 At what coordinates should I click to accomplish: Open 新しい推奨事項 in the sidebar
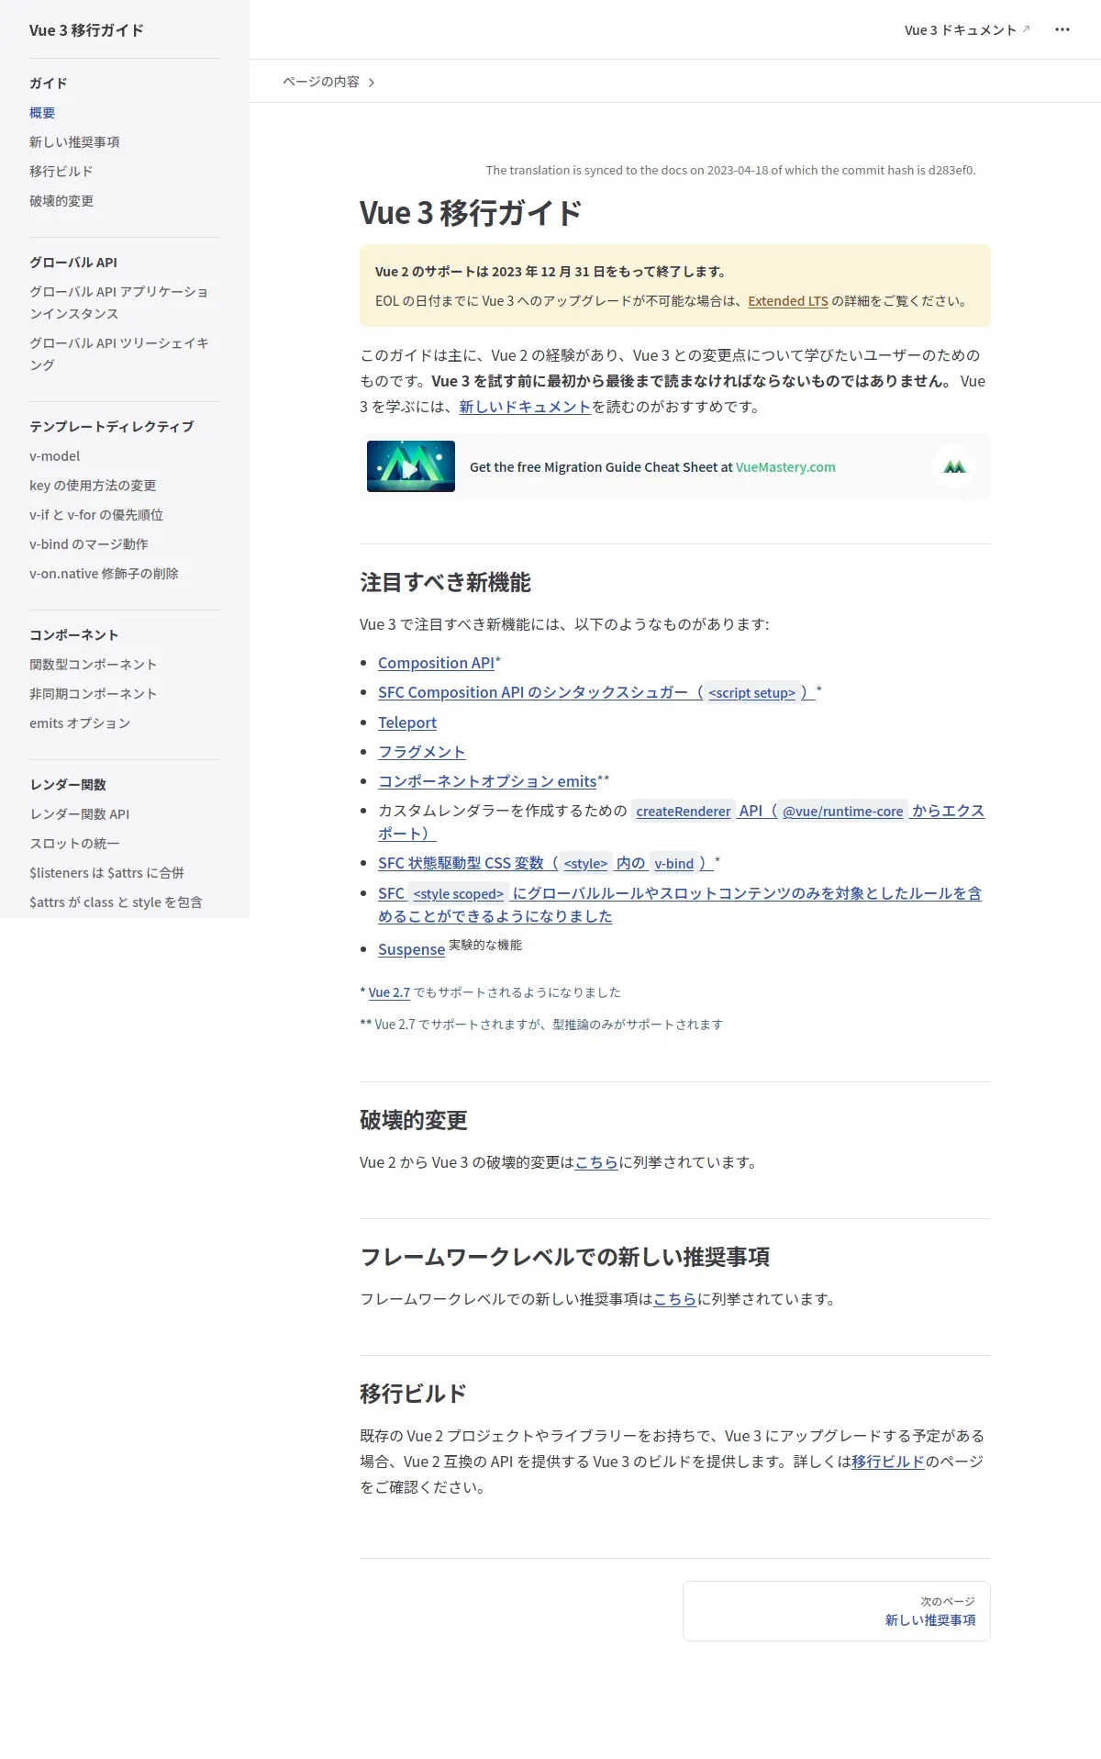tap(74, 142)
